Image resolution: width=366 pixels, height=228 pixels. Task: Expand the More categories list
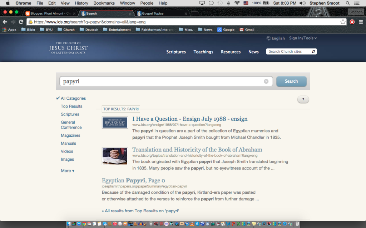[68, 171]
